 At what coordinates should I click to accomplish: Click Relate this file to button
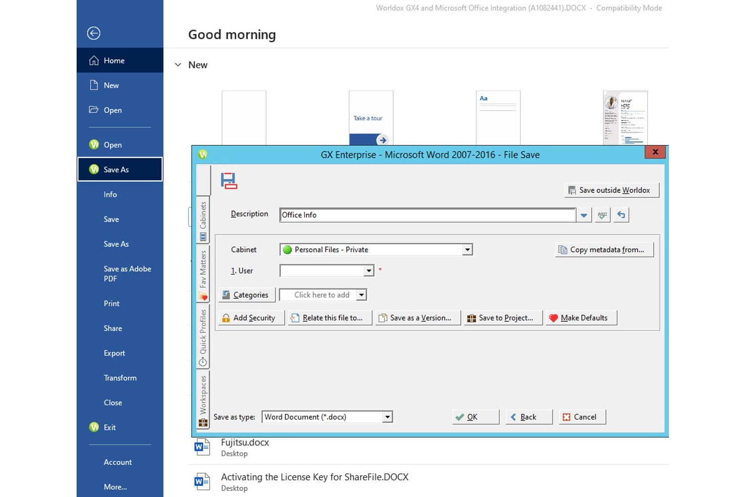coord(330,318)
